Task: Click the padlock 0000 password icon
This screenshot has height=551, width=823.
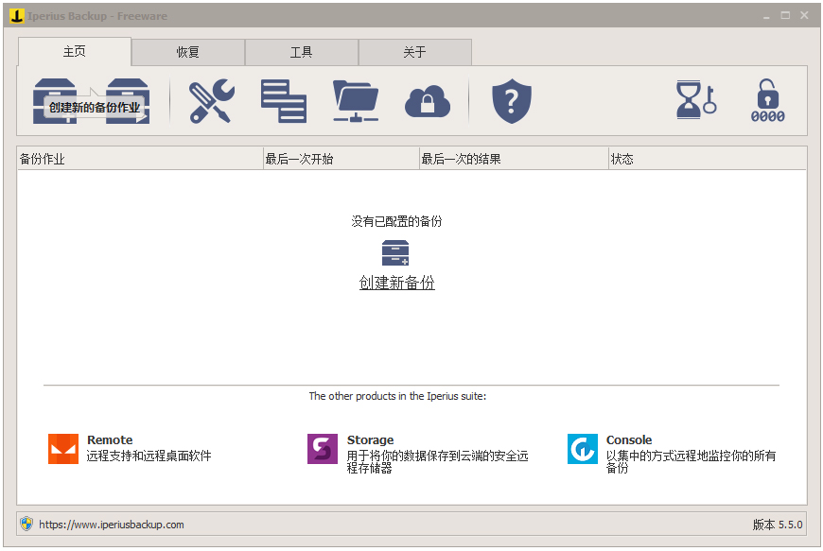Action: pos(767,101)
